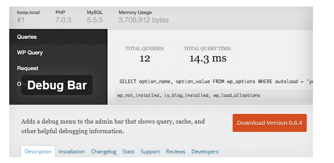Select the Developers tab

point(205,152)
